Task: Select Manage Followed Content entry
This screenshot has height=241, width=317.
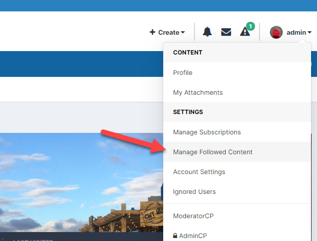Action: coord(237,152)
